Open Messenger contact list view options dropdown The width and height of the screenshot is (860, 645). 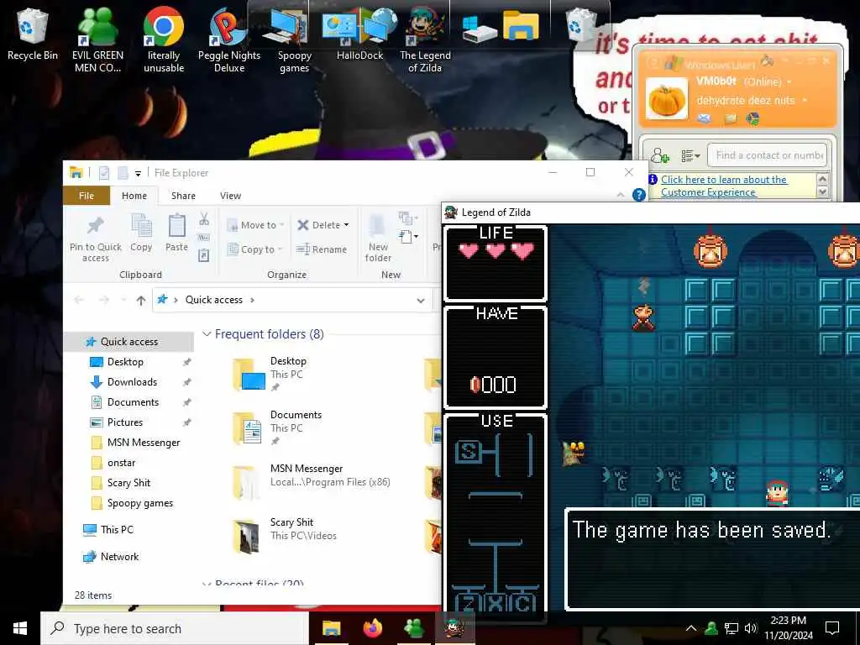[690, 155]
